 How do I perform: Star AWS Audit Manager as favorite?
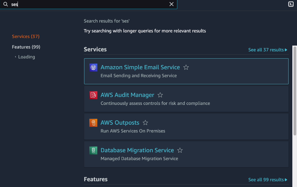click(x=160, y=95)
